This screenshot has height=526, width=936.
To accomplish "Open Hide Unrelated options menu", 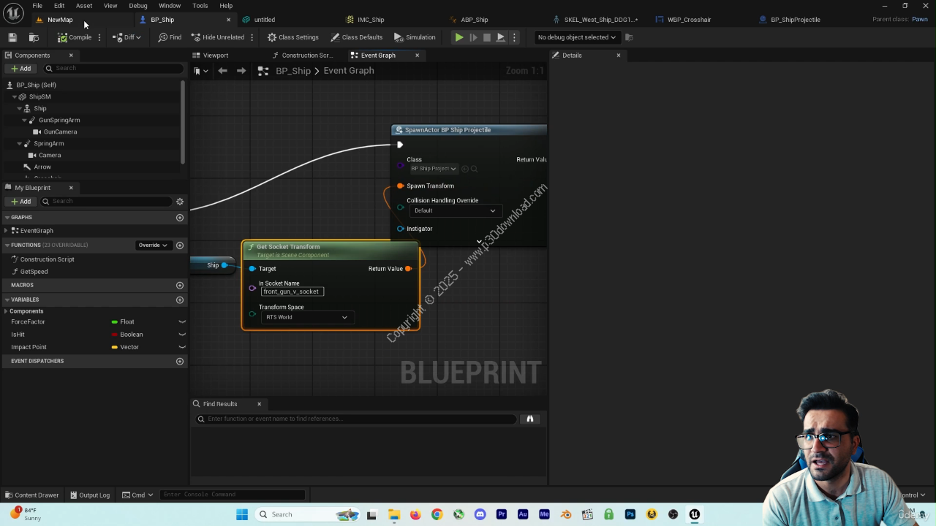I will [252, 37].
